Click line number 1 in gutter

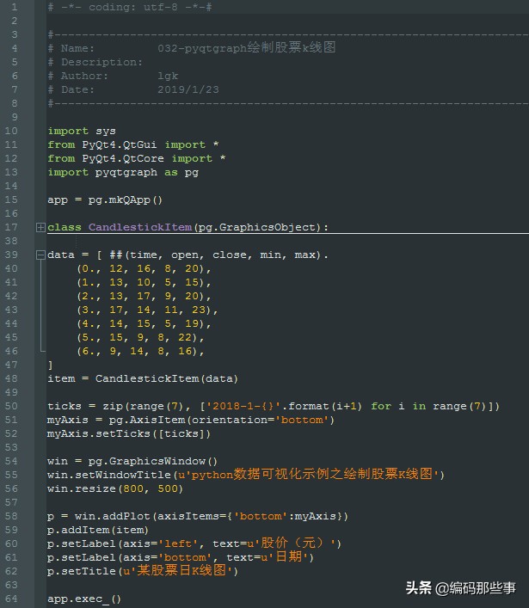click(14, 7)
